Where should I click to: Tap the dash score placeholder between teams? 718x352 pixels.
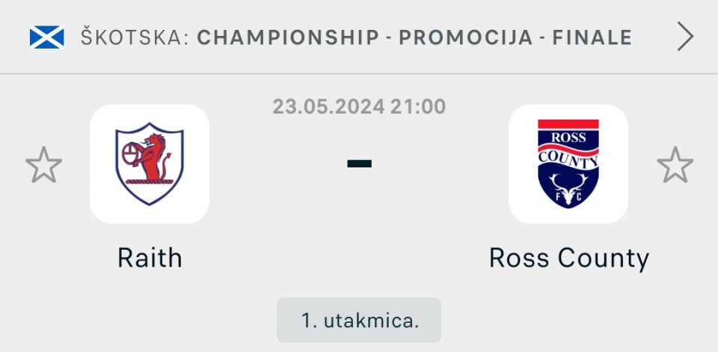pyautogui.click(x=359, y=164)
